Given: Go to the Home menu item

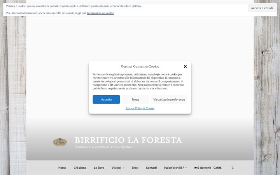Looking at the screenshot, I should 62,168.
